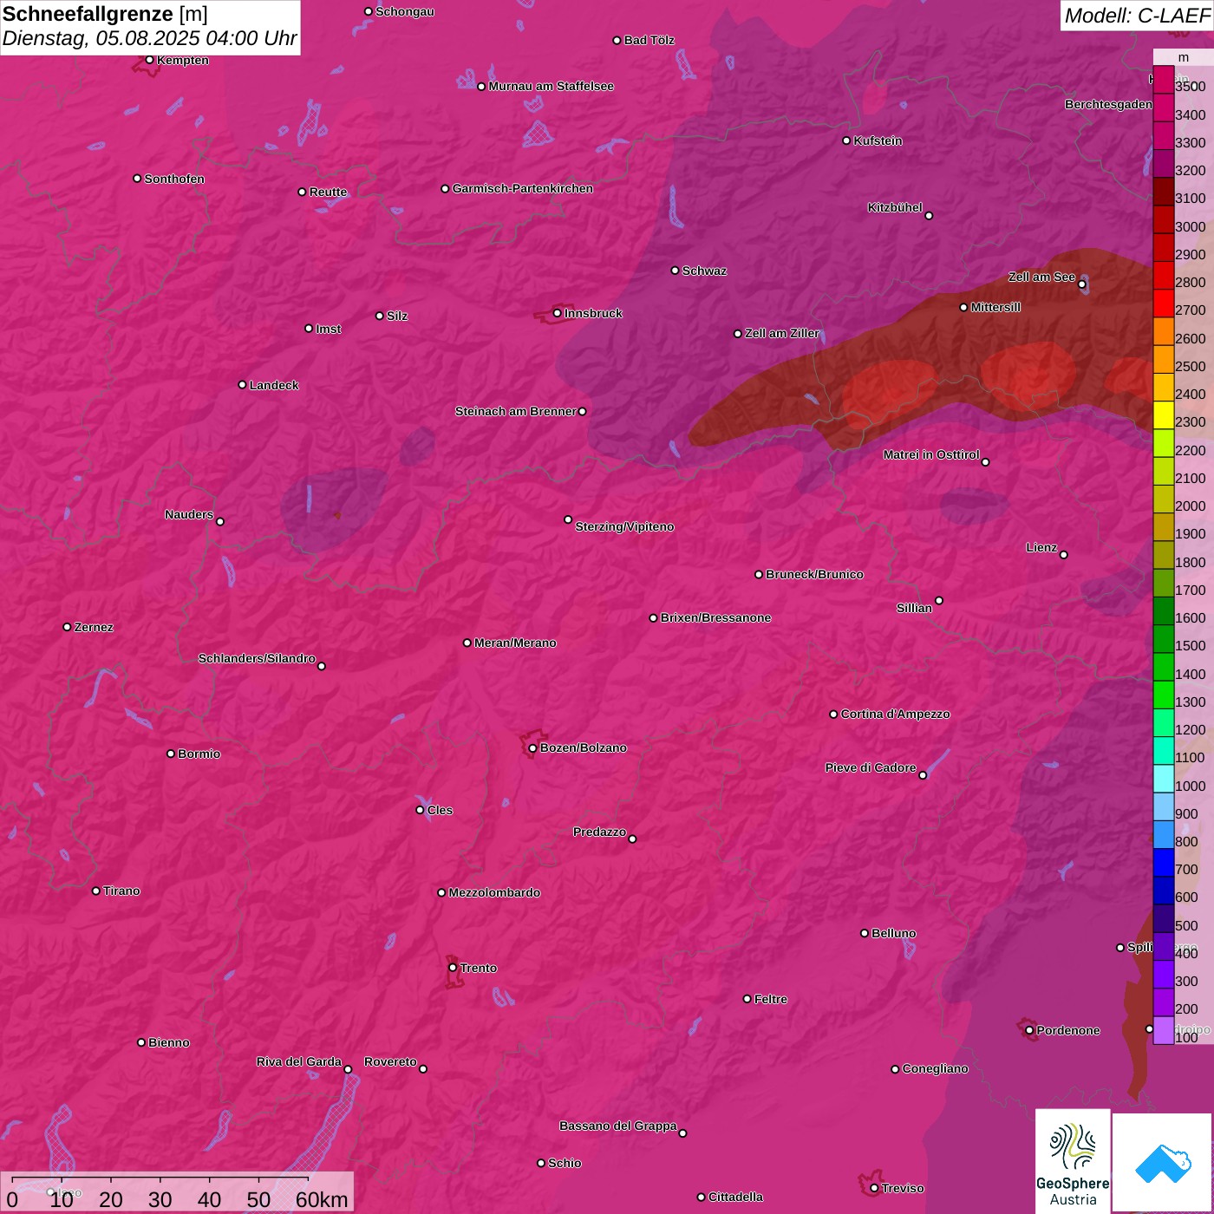Click the Meran/Merano location dot
Viewport: 1214px width, 1214px height.
pos(467,643)
